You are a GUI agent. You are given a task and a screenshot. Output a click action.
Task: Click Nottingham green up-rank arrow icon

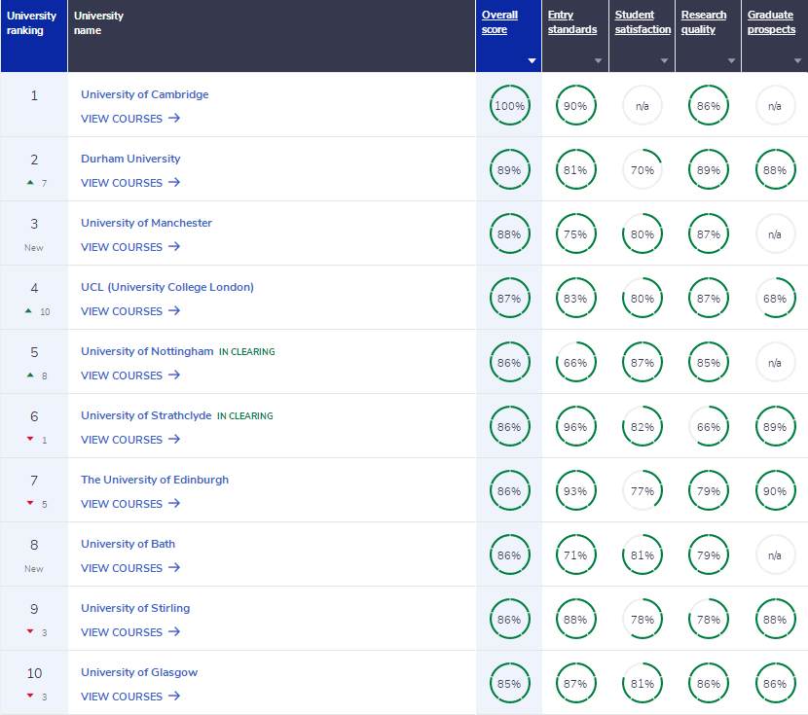pyautogui.click(x=30, y=375)
